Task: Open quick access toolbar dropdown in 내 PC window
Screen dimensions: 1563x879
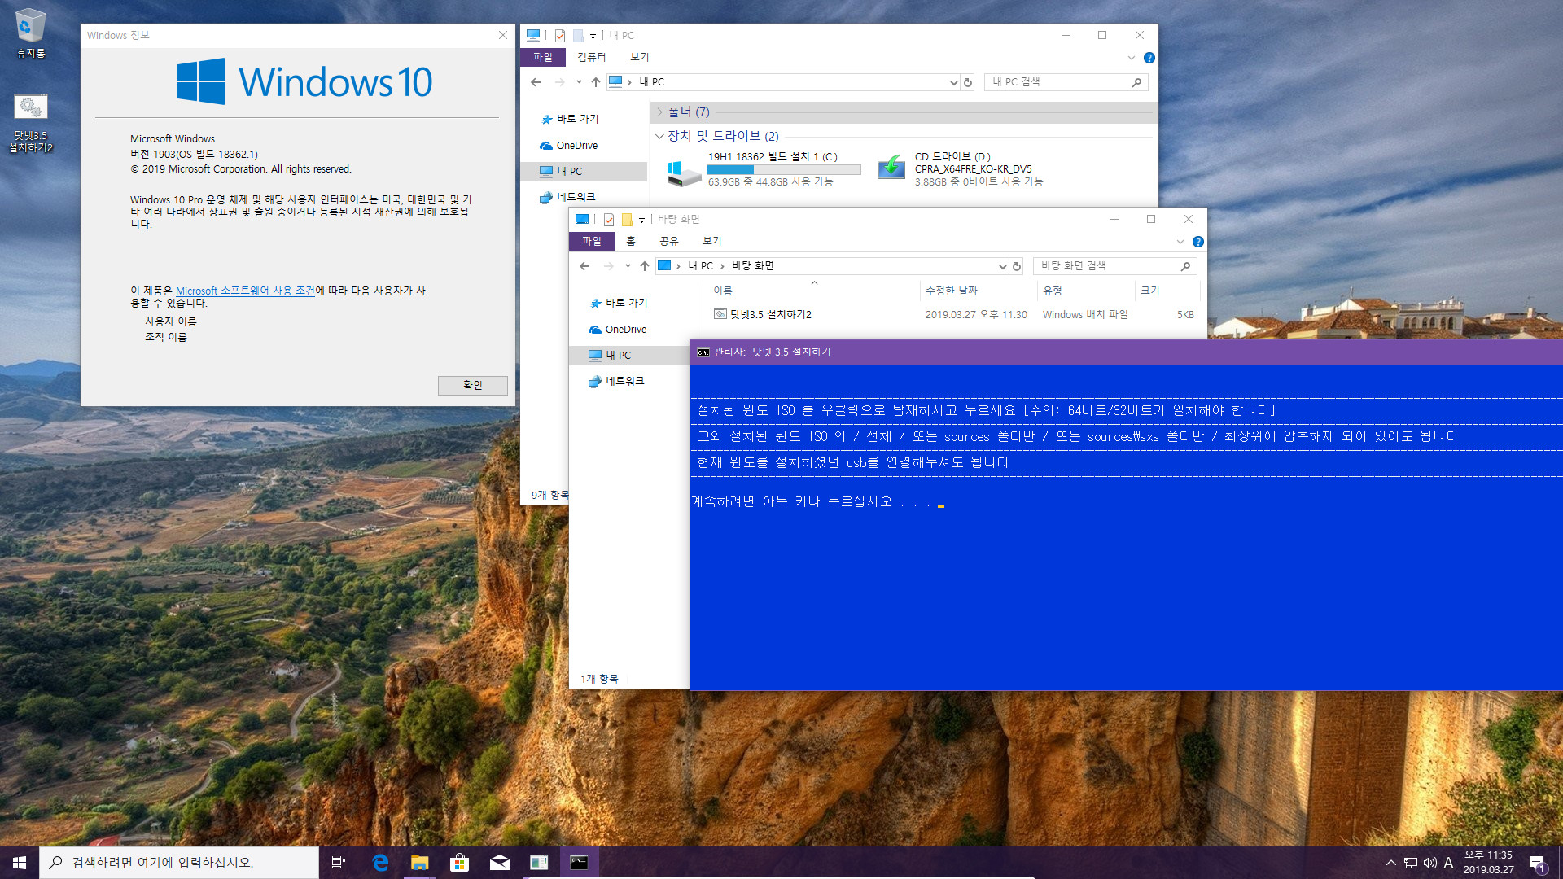Action: (x=593, y=36)
